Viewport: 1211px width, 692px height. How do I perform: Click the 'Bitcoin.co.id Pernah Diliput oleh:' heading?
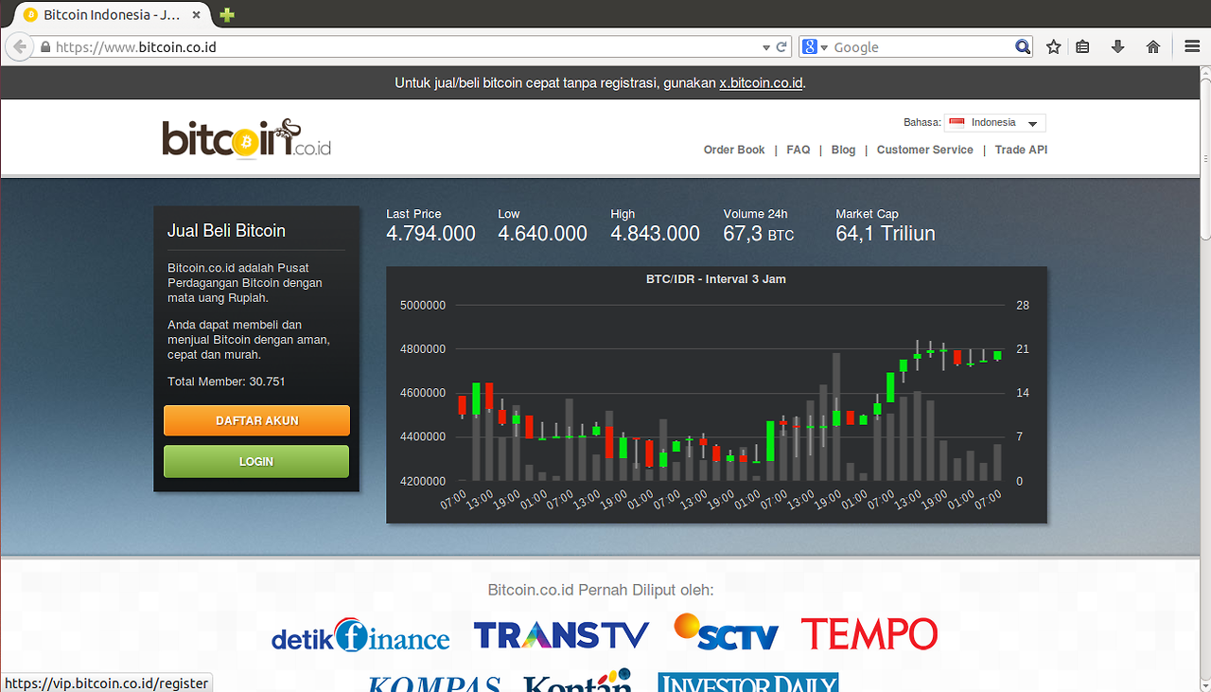click(x=601, y=590)
